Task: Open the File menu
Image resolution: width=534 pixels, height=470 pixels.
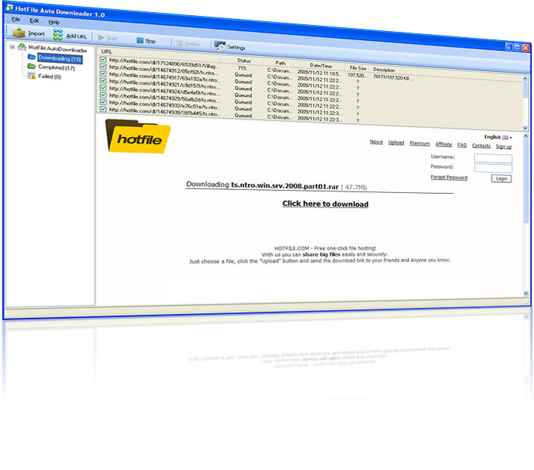Action: (16, 20)
